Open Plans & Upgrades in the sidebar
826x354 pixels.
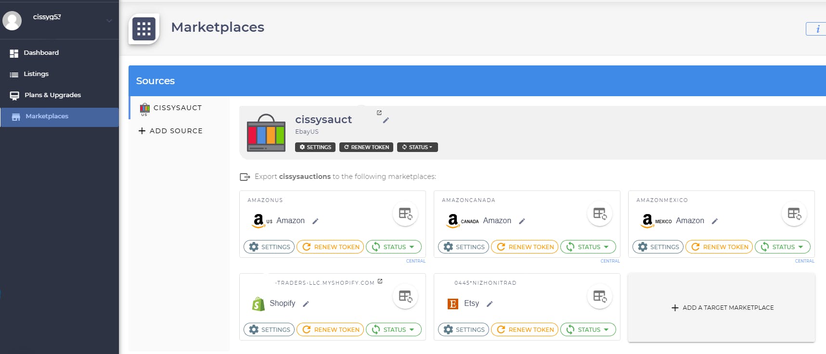pos(52,95)
